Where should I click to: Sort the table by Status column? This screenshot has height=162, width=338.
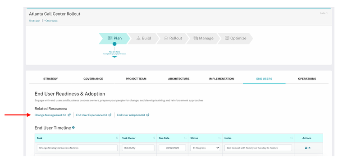point(219,138)
